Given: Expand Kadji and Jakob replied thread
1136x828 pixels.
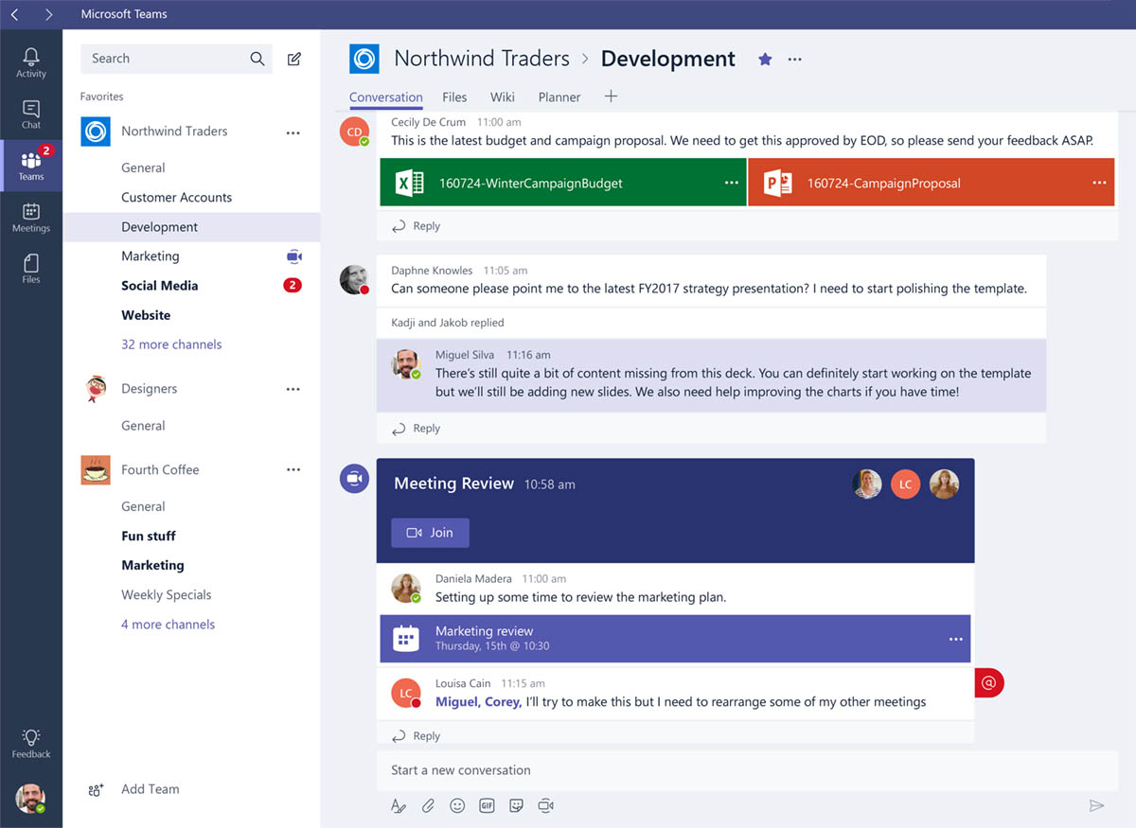Looking at the screenshot, I should [x=447, y=323].
